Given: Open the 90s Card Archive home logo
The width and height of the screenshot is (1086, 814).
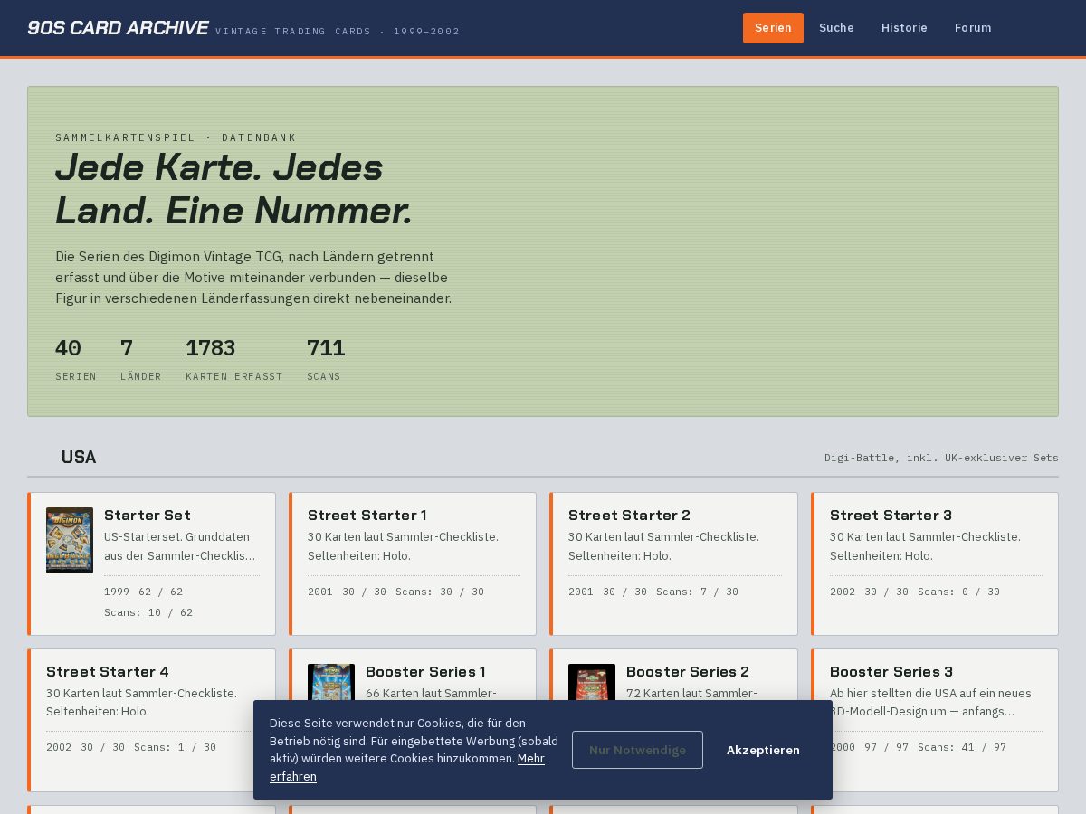Looking at the screenshot, I should tap(118, 28).
